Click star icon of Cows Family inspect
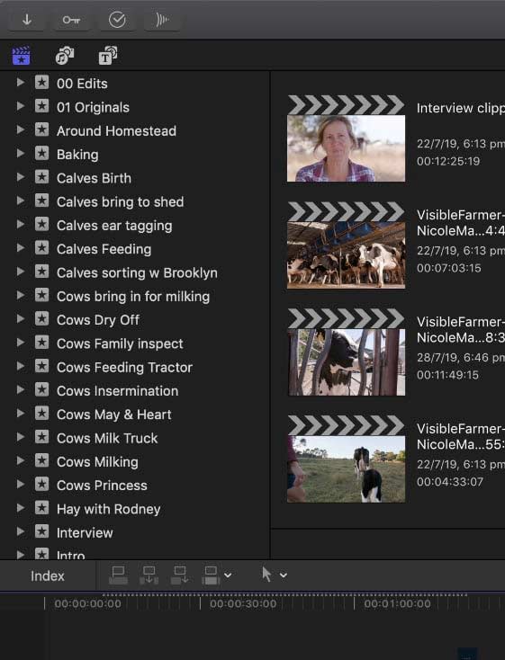Screen dimensions: 505x660 pyautogui.click(x=41, y=343)
